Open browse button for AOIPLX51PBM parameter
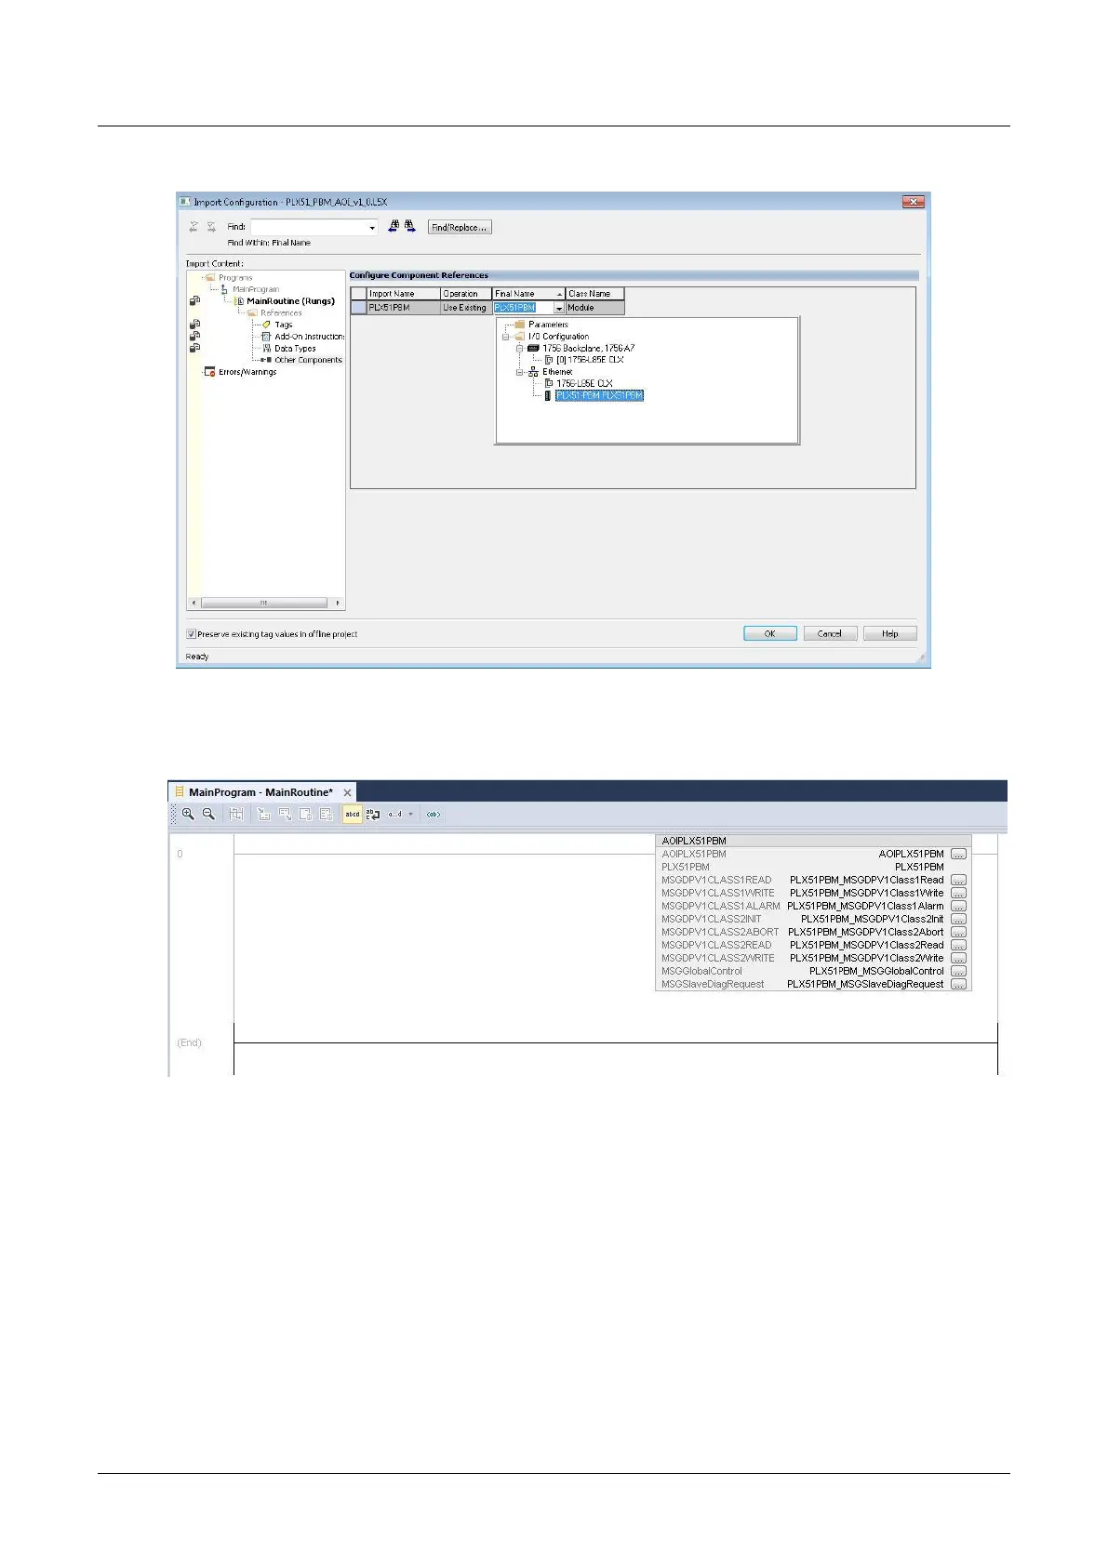This screenshot has height=1566, width=1108. click(x=959, y=854)
